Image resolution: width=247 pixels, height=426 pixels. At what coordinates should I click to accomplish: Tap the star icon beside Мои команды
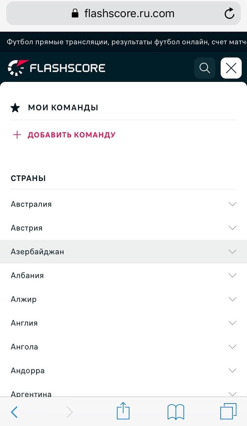pyautogui.click(x=15, y=108)
